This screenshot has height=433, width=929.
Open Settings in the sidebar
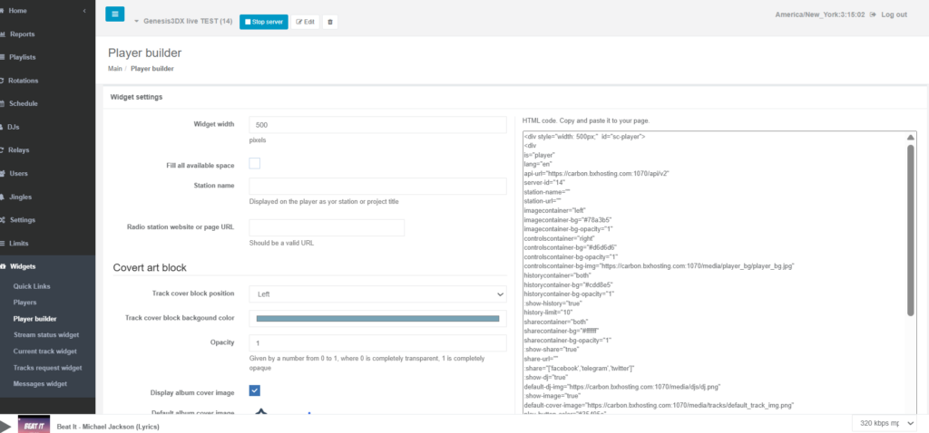(x=23, y=219)
